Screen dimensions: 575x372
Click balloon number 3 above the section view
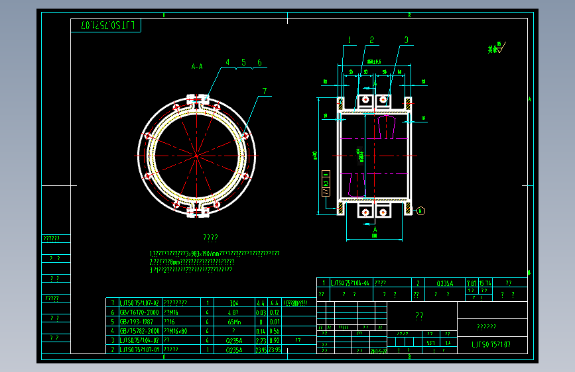point(406,40)
